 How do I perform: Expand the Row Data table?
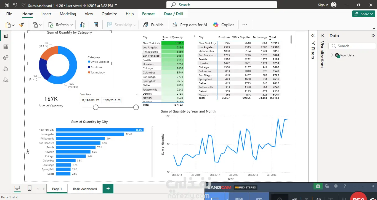click(333, 55)
